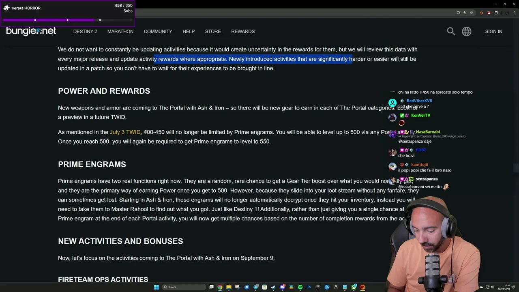The width and height of the screenshot is (519, 292).
Task: Expand the COMMUNITY nav menu
Action: point(158,31)
